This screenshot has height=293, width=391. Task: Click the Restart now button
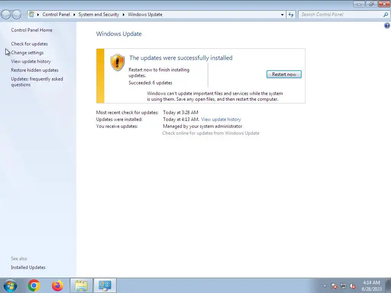coord(284,74)
